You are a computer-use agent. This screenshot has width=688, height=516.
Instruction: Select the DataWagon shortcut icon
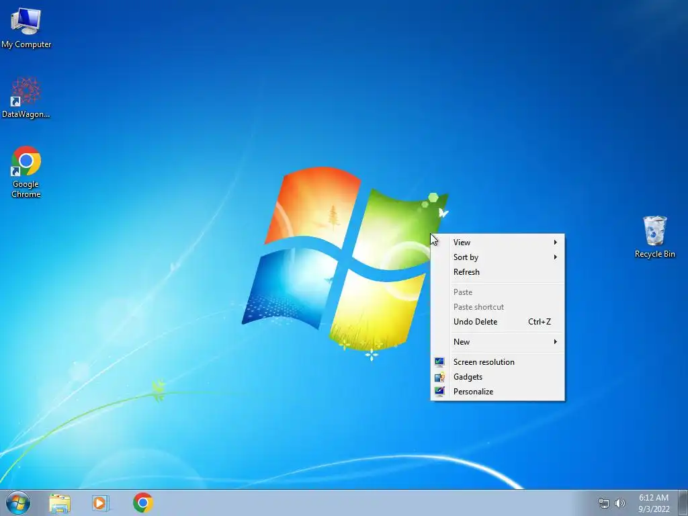point(26,98)
